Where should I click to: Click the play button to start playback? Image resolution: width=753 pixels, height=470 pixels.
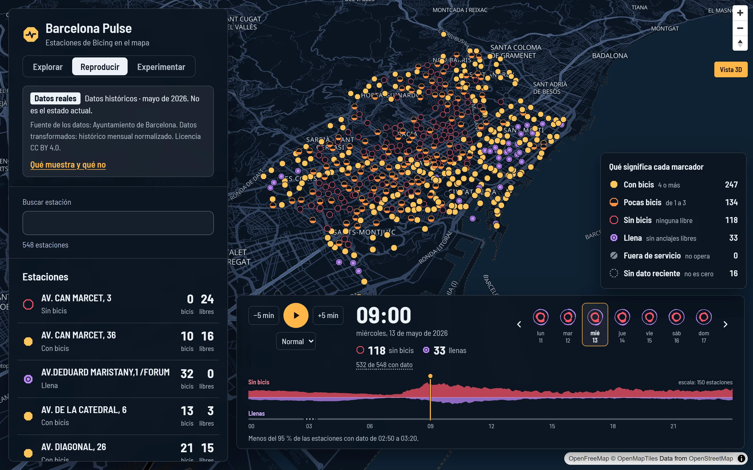point(296,315)
